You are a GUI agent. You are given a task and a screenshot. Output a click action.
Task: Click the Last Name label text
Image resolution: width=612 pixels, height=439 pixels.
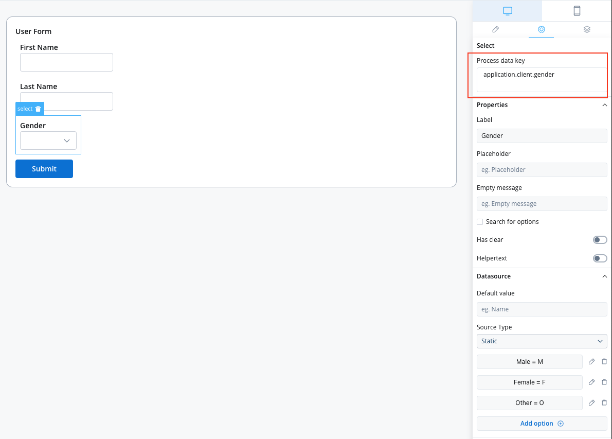coord(39,86)
